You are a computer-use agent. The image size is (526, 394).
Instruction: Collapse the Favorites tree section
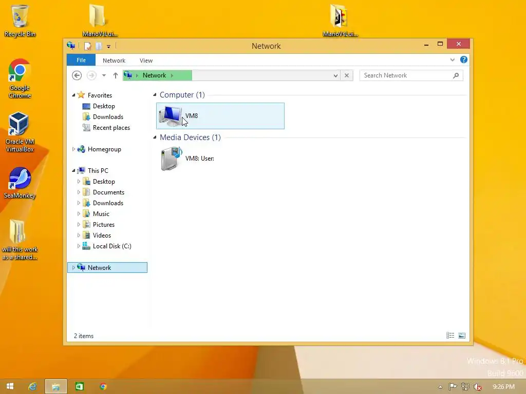tap(73, 95)
